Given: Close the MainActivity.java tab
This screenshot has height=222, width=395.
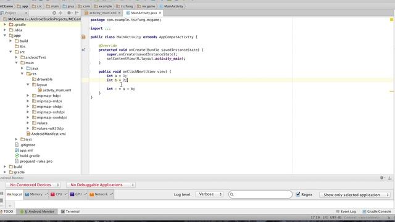Looking at the screenshot, I should pos(160,13).
